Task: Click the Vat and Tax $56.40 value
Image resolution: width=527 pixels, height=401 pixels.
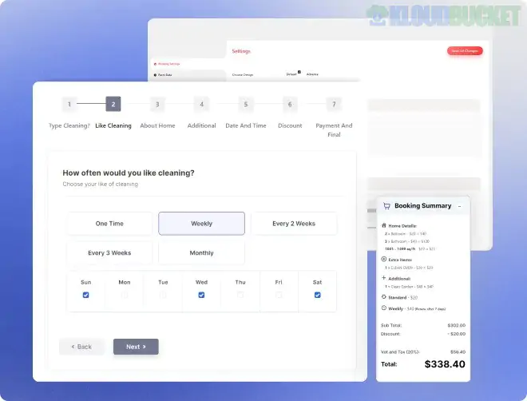Action: (x=458, y=352)
